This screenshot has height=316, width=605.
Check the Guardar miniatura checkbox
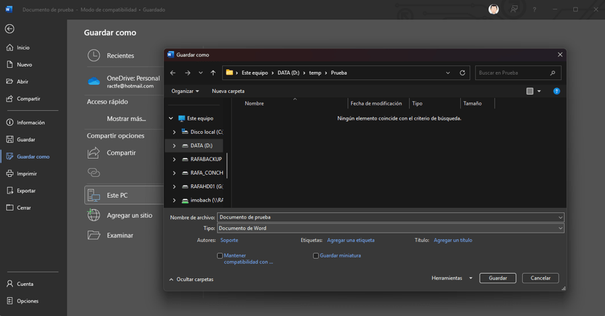[x=316, y=255]
